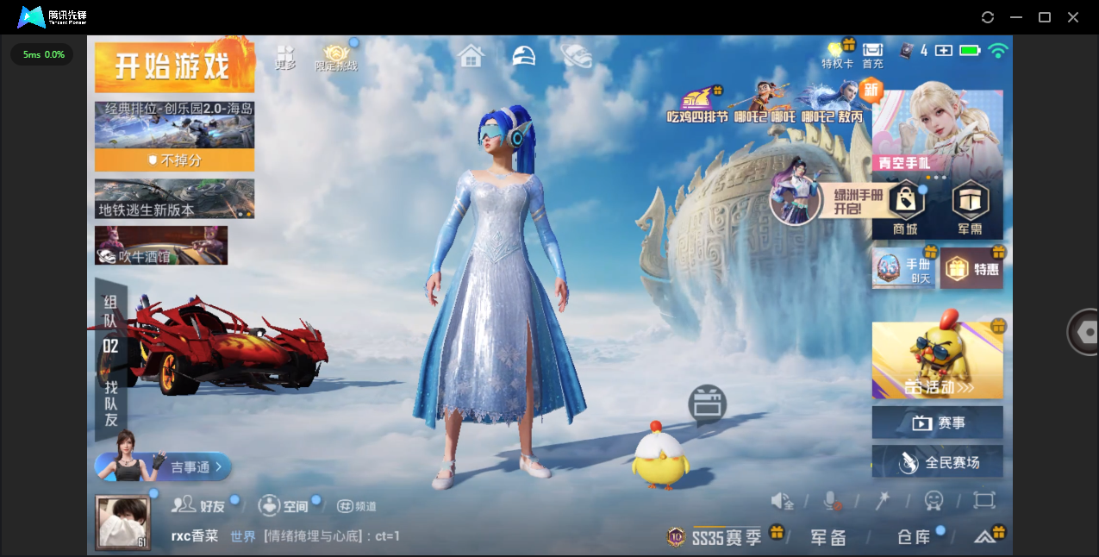
Task: Toggle the fullscreen frame view icon
Action: point(984,500)
